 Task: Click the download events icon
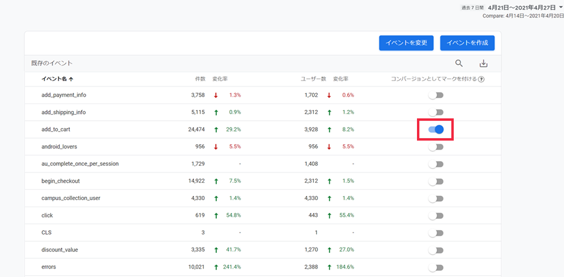(x=483, y=64)
